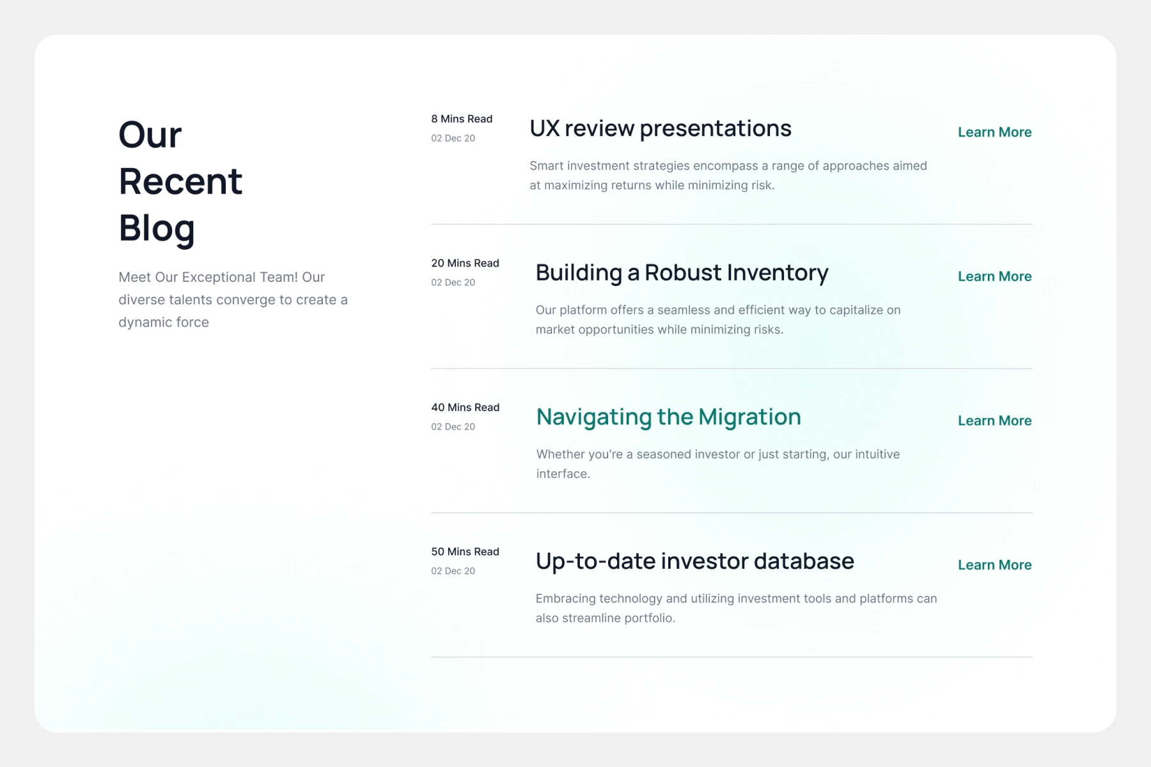This screenshot has width=1151, height=767.
Task: Click Learn More for Up-to-date investor database
Action: pos(994,565)
